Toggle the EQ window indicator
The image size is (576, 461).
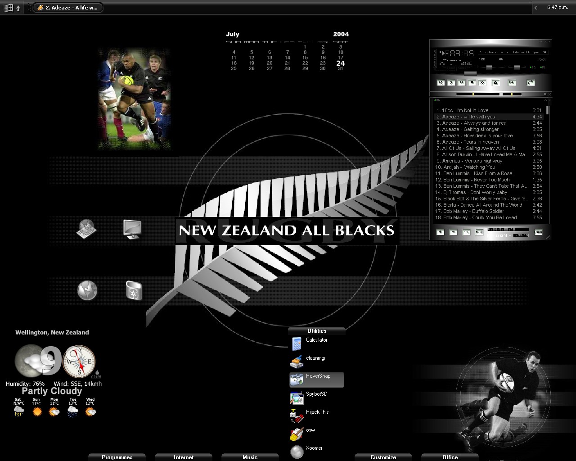533,67
